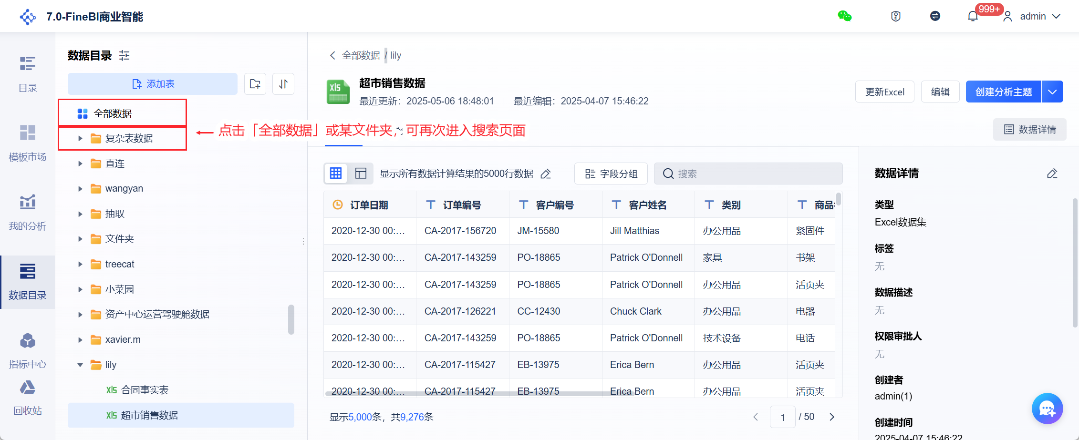Go to previous page of table

[756, 417]
